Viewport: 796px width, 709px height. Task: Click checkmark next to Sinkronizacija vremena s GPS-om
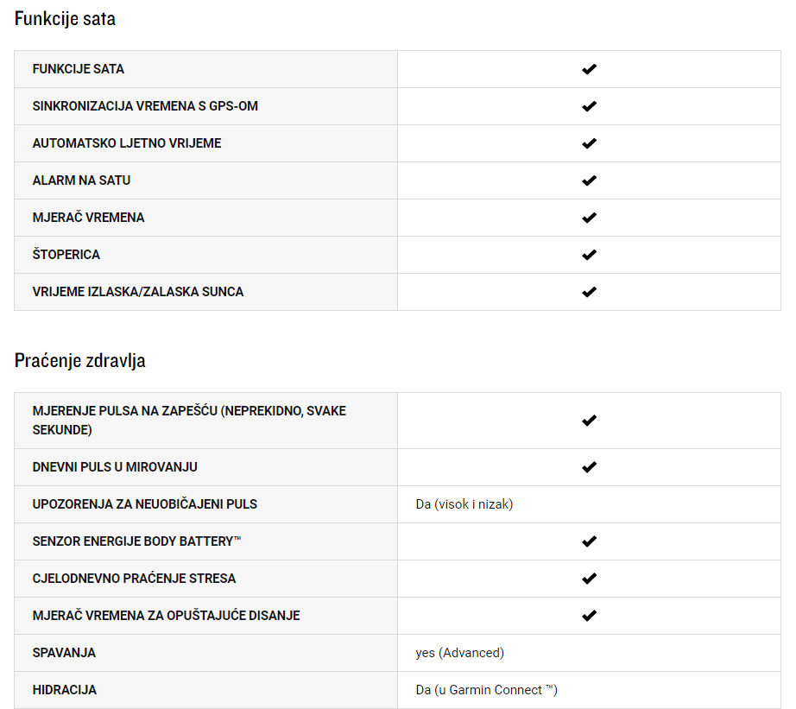click(x=589, y=106)
